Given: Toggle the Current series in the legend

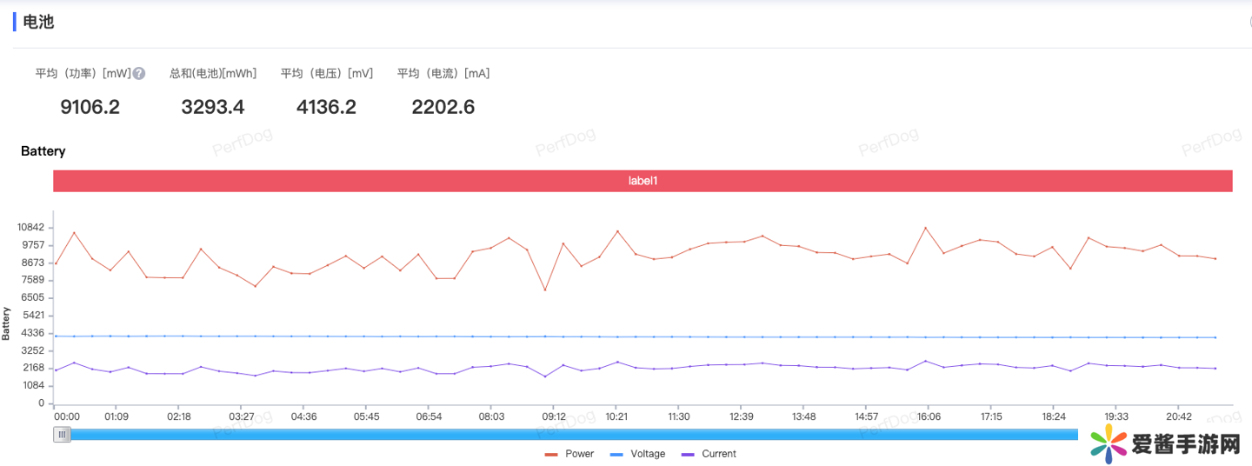Looking at the screenshot, I should [x=709, y=454].
